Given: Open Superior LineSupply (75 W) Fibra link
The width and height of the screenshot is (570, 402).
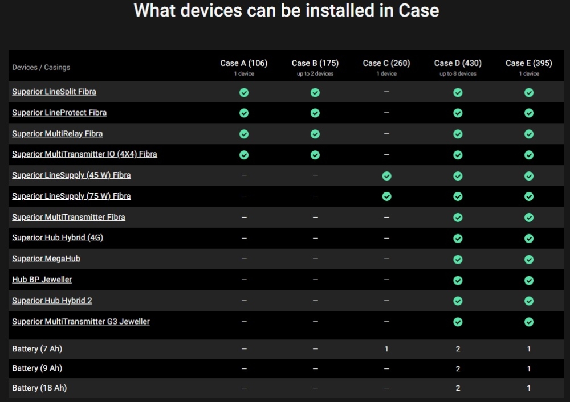Looking at the screenshot, I should pyautogui.click(x=71, y=196).
